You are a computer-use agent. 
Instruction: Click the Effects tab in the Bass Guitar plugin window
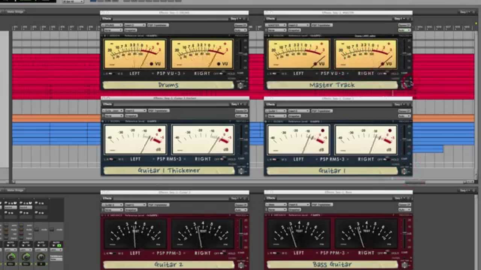coord(271,198)
